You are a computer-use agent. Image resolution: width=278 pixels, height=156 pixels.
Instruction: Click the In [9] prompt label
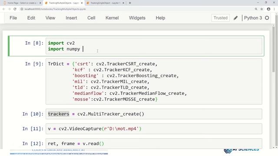34,64
